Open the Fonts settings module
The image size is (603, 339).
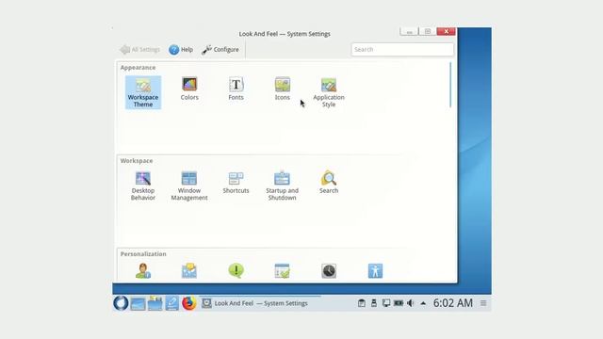point(236,89)
